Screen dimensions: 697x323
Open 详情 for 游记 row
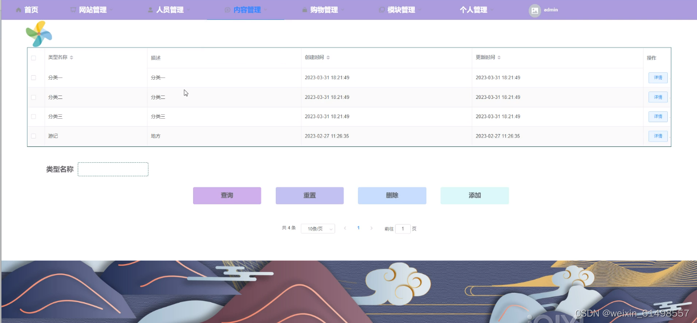(x=658, y=136)
